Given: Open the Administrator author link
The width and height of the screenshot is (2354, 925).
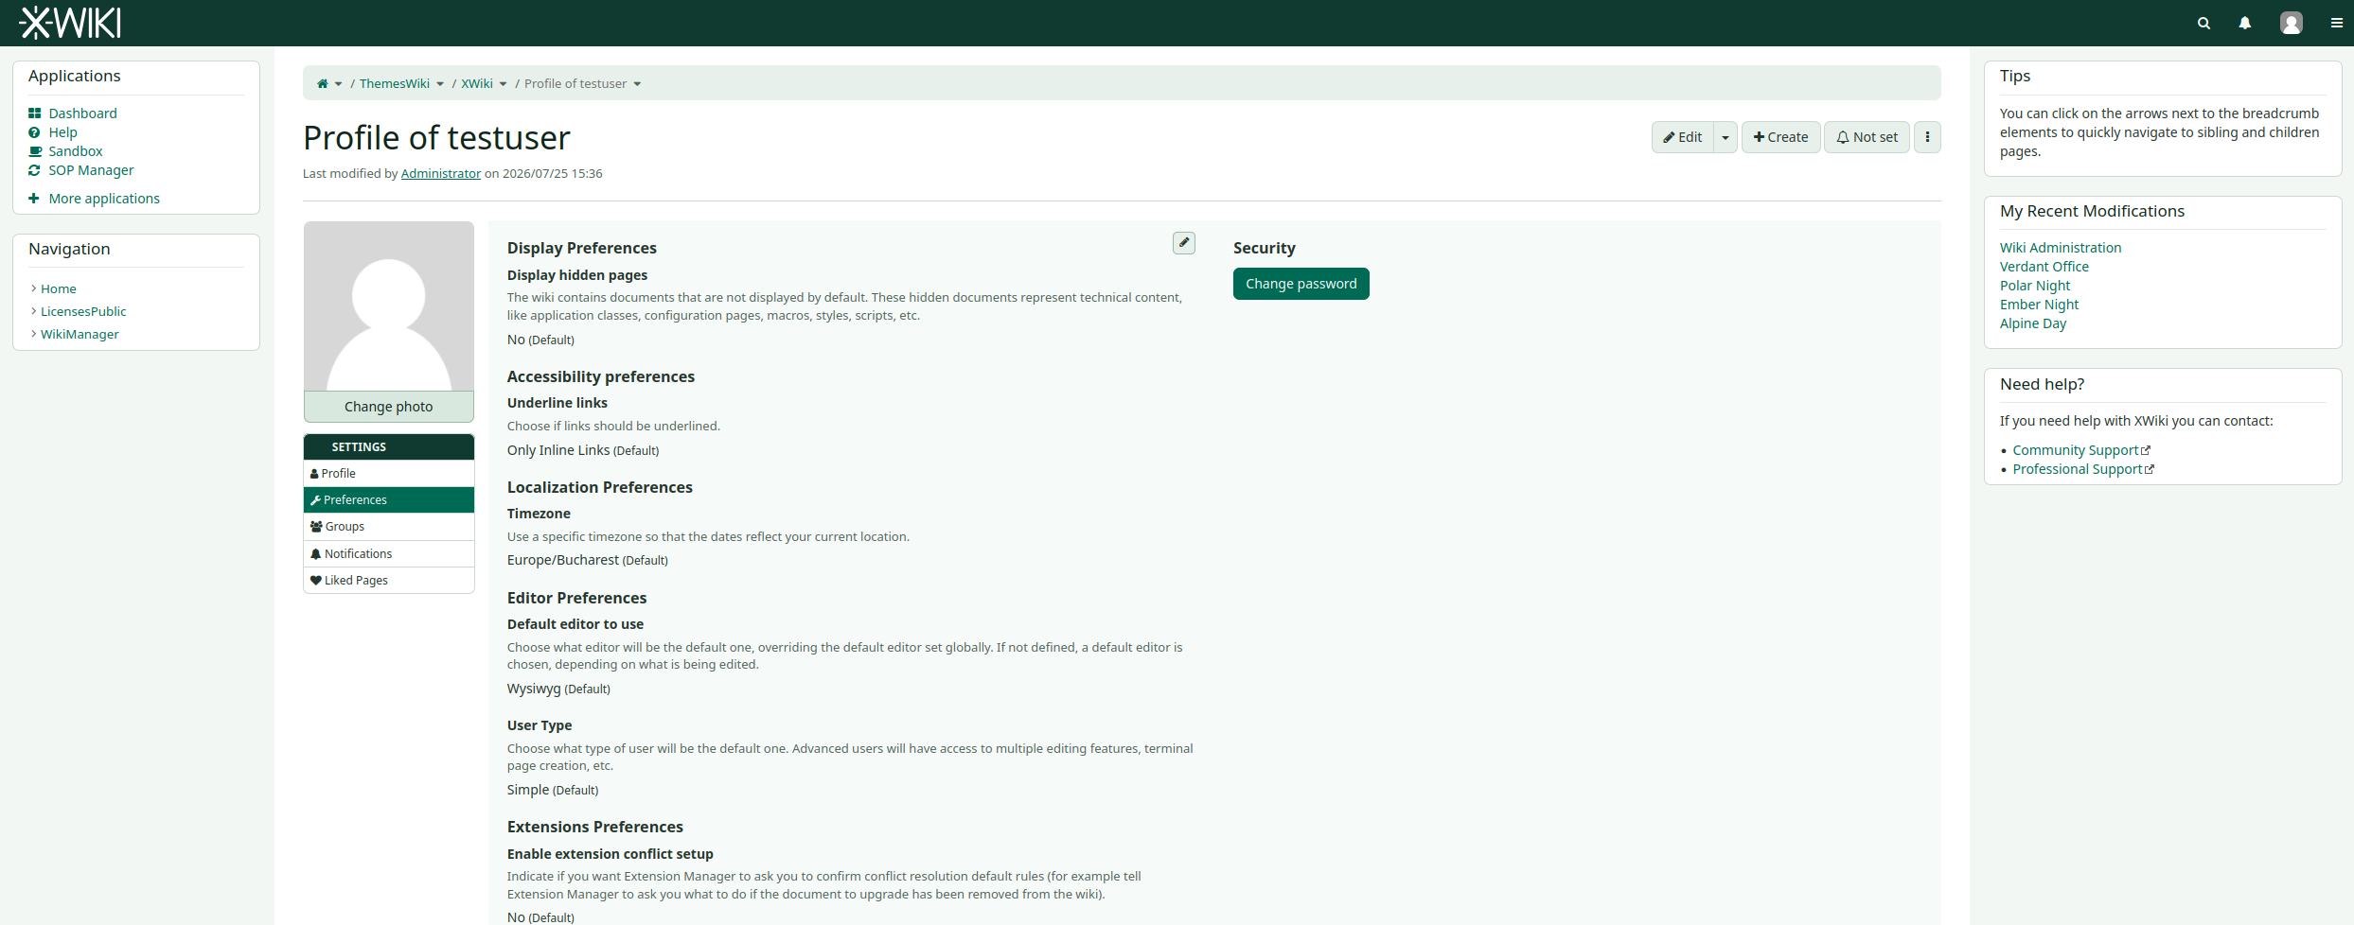Looking at the screenshot, I should 441,174.
